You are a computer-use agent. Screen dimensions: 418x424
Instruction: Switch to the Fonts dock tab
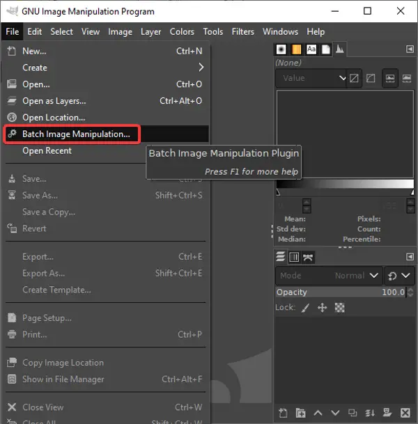311,49
